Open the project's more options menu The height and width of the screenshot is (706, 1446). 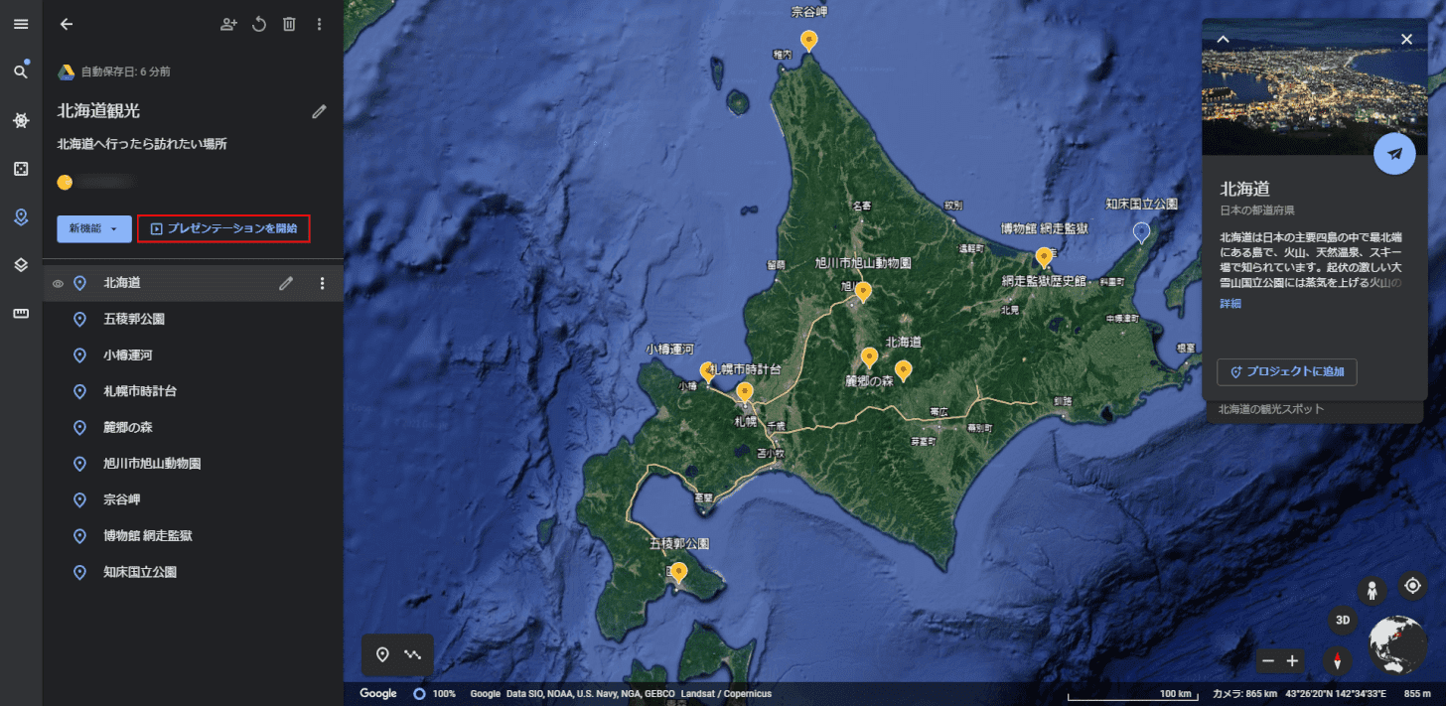point(319,24)
